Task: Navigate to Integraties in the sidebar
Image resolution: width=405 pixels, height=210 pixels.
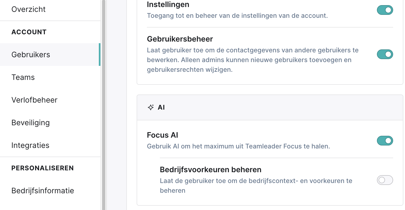Action: click(x=30, y=145)
